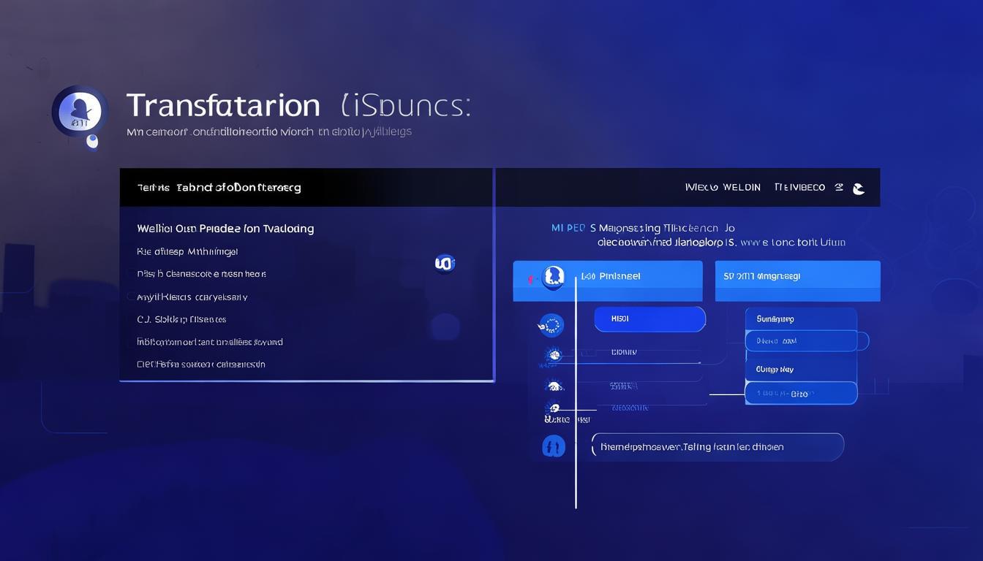Open the first bold list entry in left panel
This screenshot has height=561, width=983.
point(225,229)
